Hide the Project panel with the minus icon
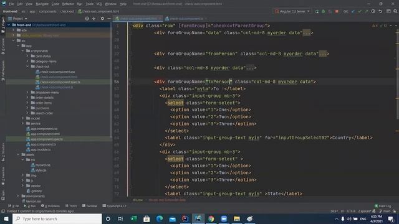 [109, 19]
